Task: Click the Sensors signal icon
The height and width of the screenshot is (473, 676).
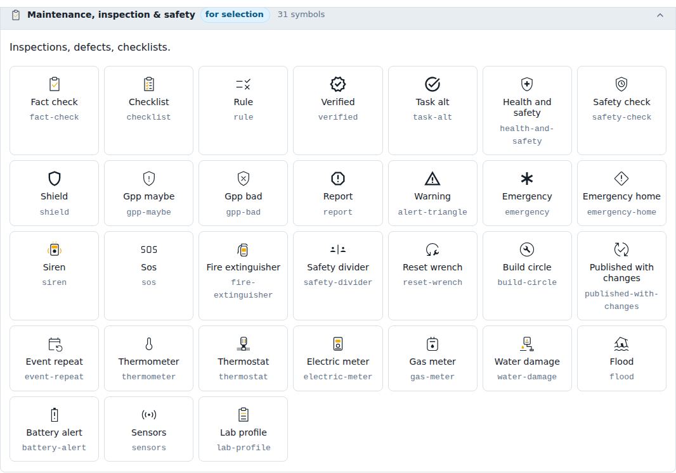Action: 149,415
